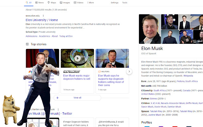Click the South Africa citizenship link
This screenshot has width=203, height=127.
click(x=160, y=90)
